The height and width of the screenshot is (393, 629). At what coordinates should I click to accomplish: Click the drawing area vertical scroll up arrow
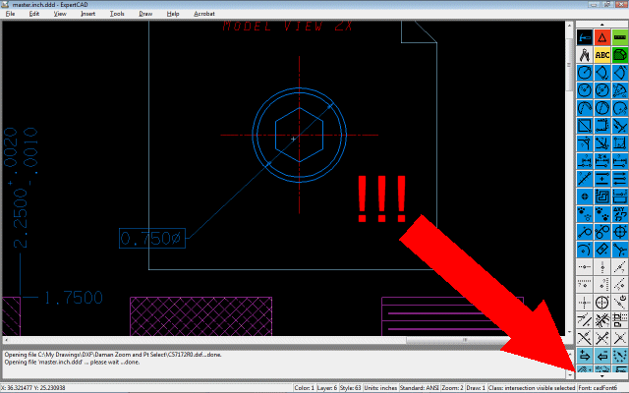(570, 26)
